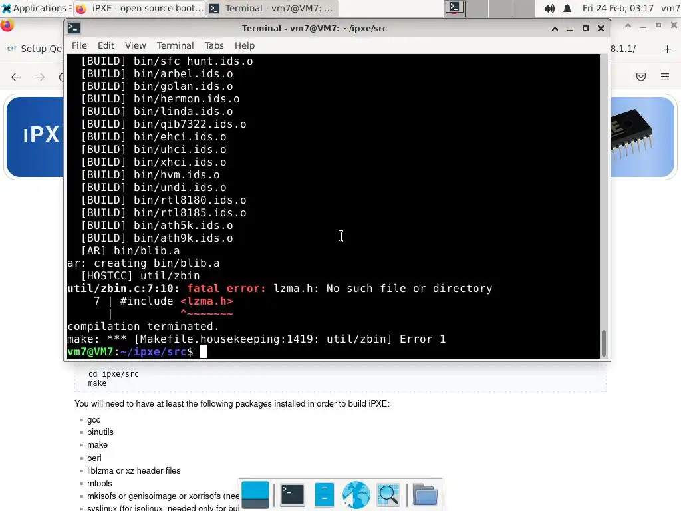Switch to iPXE Firefox taskbar entry
The height and width of the screenshot is (511, 681).
[140, 8]
